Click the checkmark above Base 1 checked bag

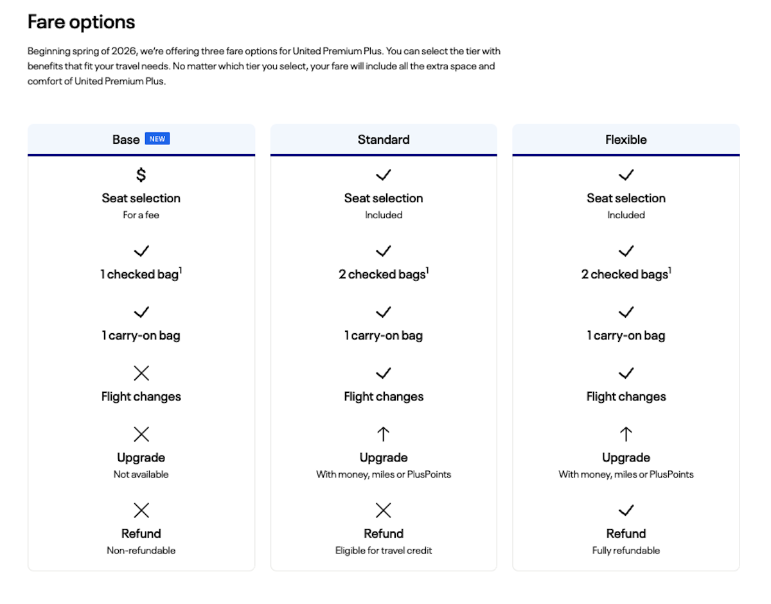141,251
